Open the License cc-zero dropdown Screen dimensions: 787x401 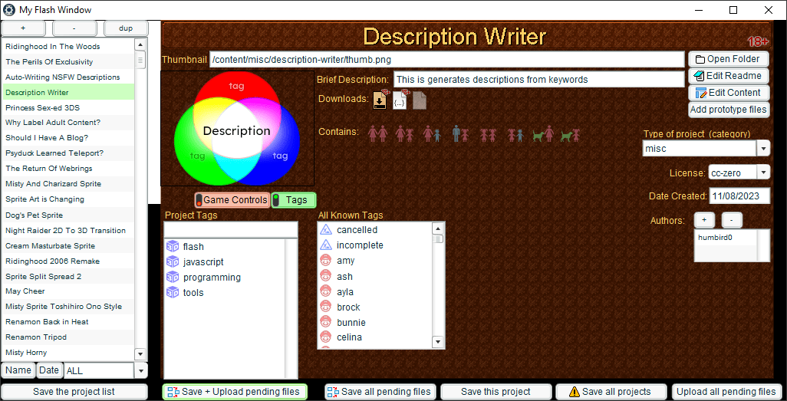[x=763, y=173]
